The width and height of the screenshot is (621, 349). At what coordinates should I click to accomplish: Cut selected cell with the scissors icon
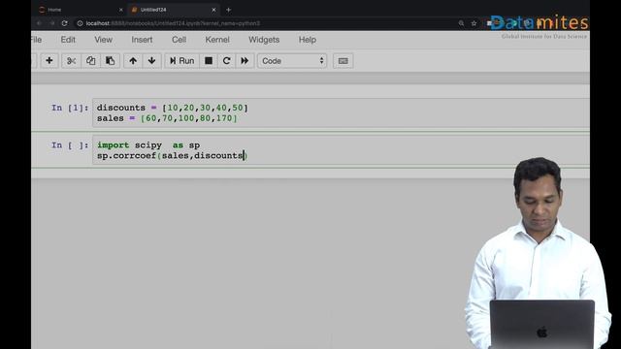click(71, 60)
